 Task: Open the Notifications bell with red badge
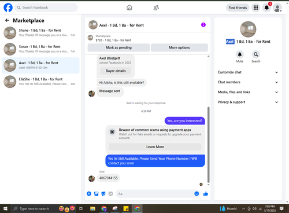[x=266, y=8]
